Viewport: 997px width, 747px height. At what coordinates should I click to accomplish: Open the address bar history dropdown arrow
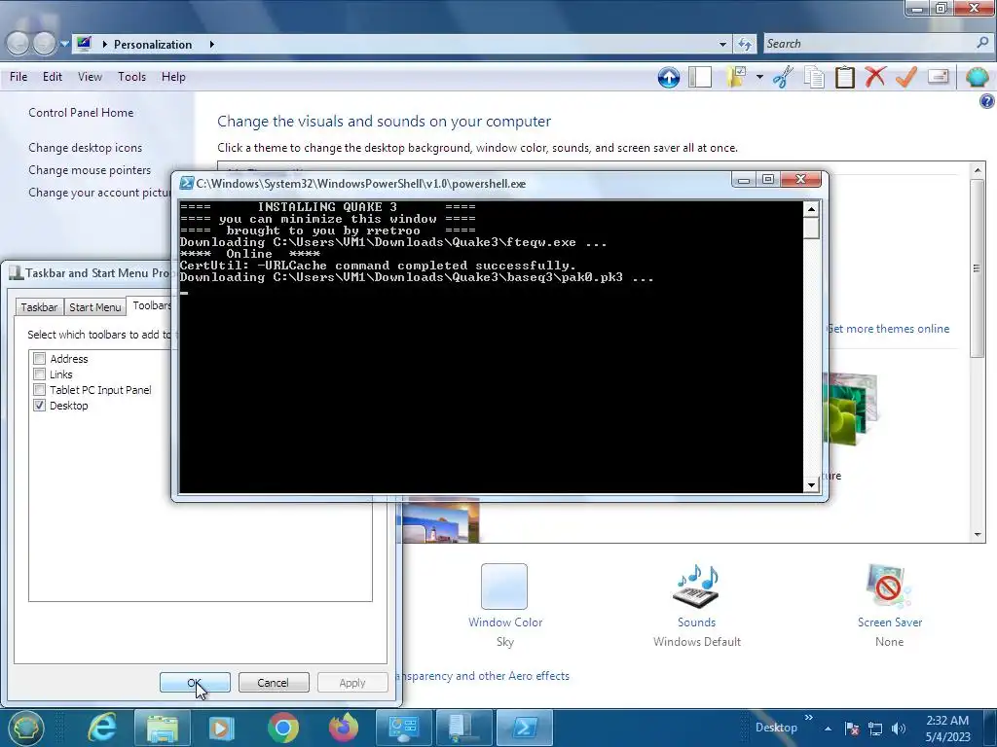coord(722,45)
